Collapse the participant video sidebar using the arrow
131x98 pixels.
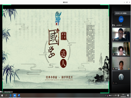(x=111, y=49)
